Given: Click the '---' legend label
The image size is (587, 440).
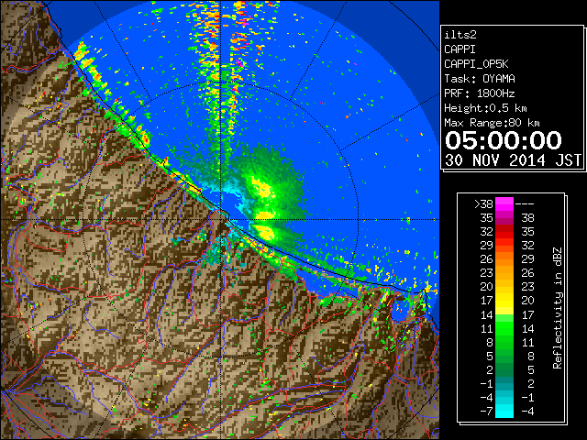Looking at the screenshot, I should (x=525, y=204).
